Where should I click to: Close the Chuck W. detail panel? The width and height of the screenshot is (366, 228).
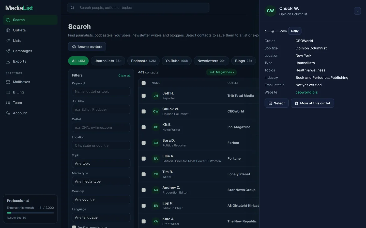pyautogui.click(x=357, y=11)
